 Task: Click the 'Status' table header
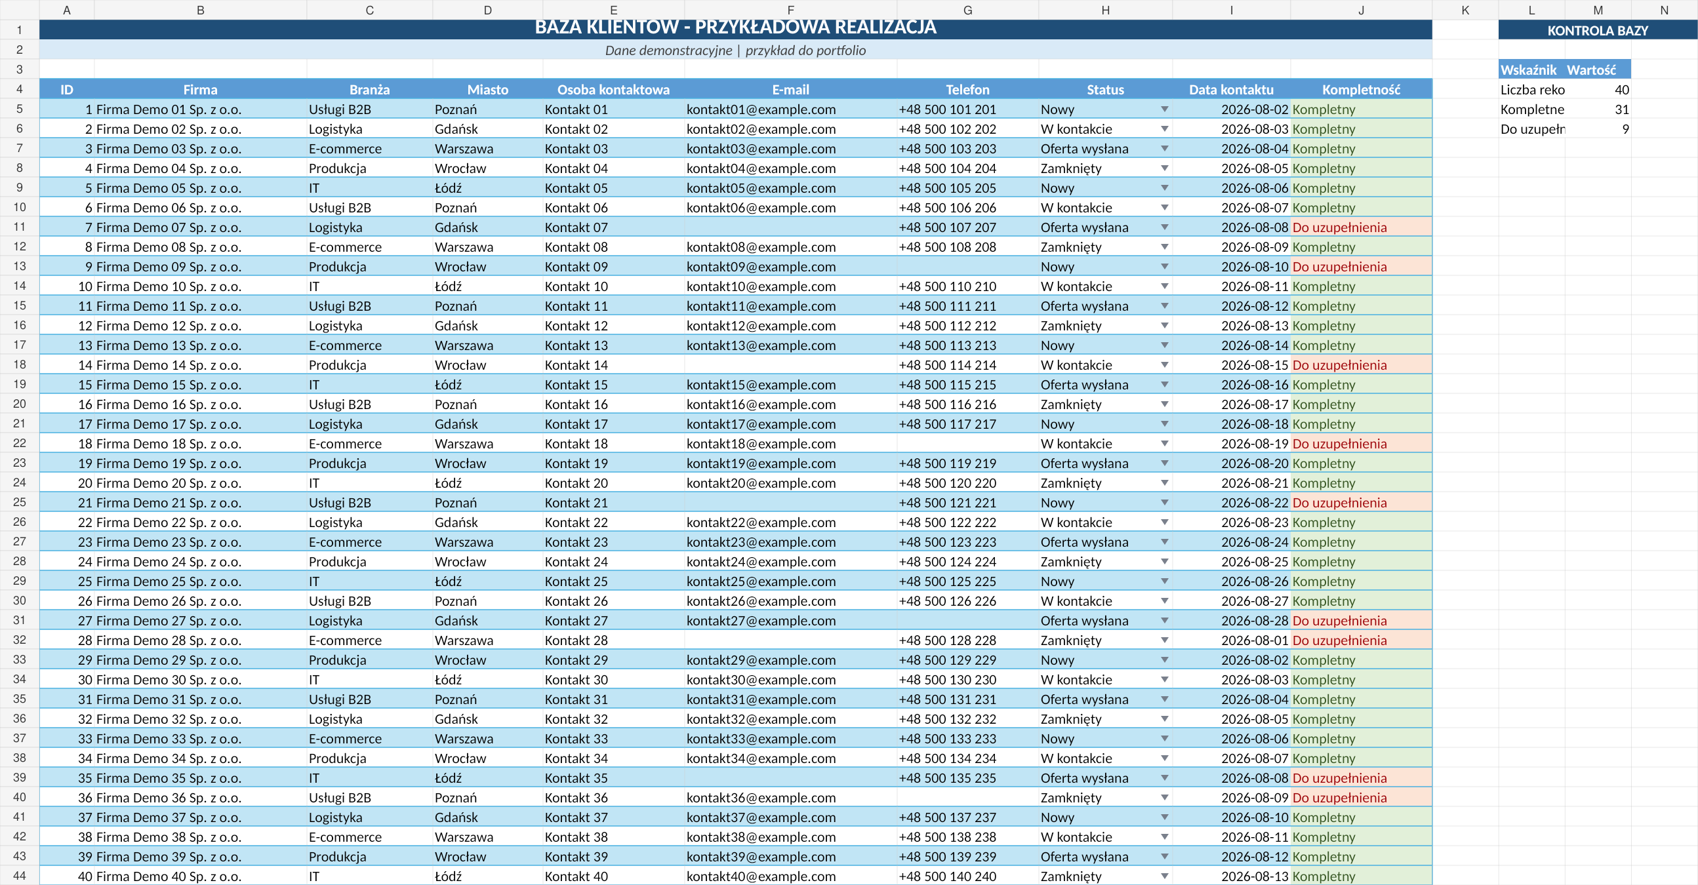tap(1105, 90)
